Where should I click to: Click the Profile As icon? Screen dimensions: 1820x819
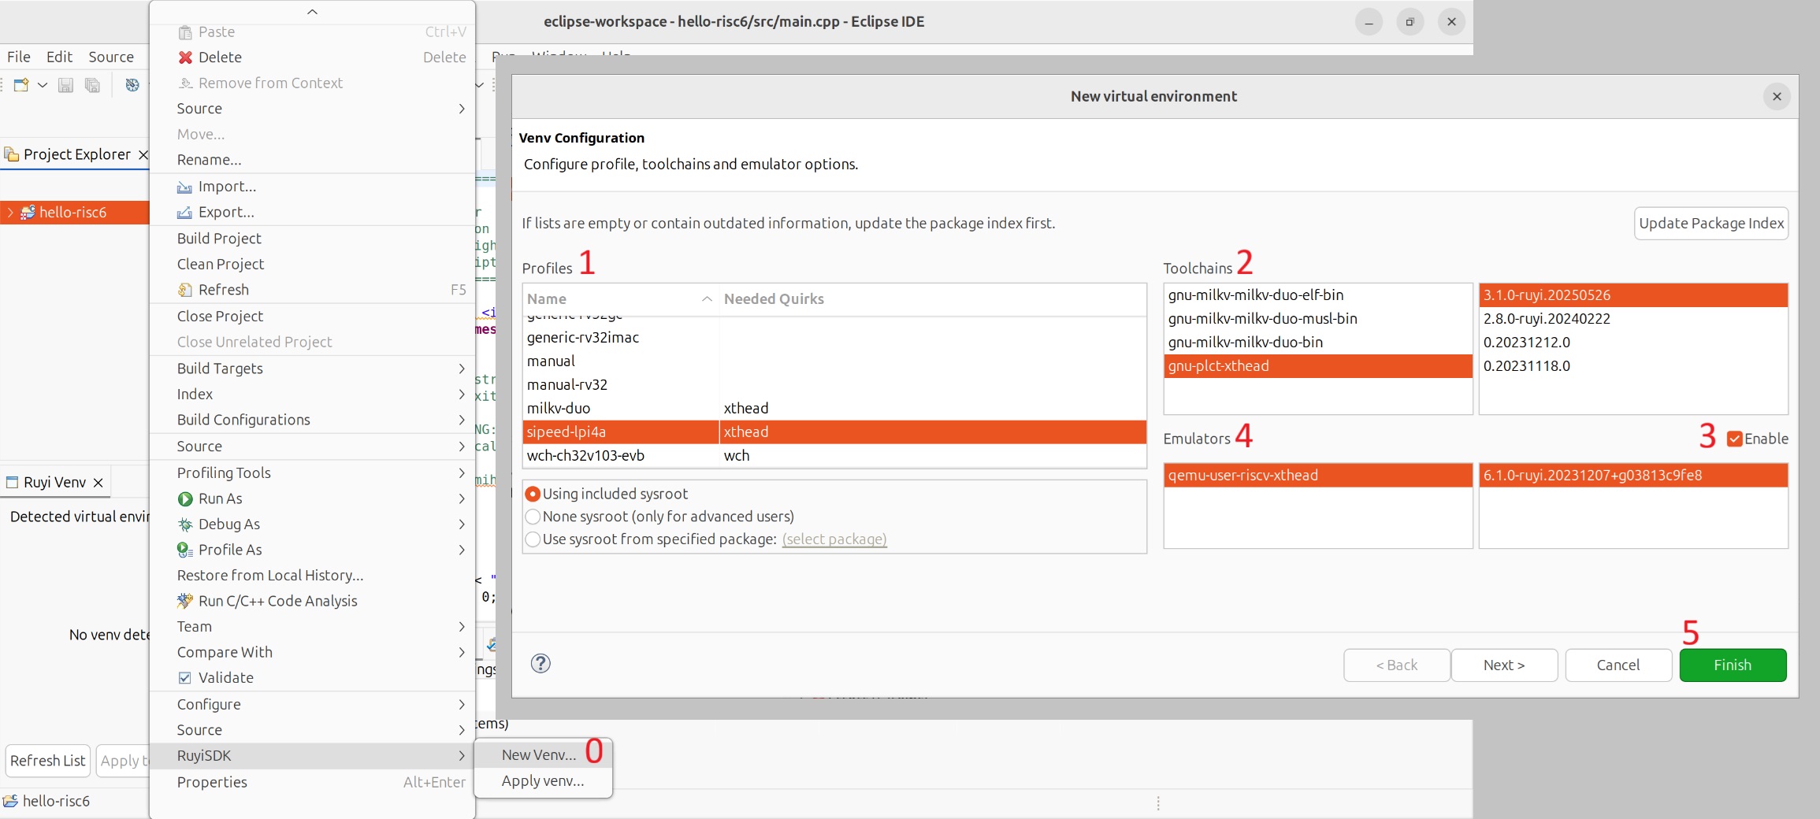(185, 550)
